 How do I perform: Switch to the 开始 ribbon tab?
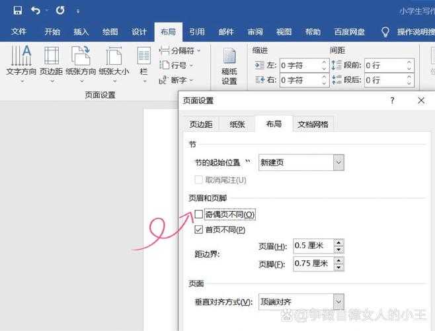(52, 32)
